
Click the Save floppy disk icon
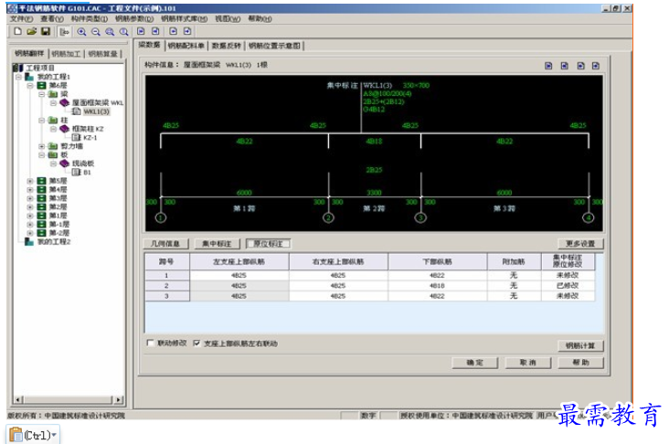(x=46, y=31)
